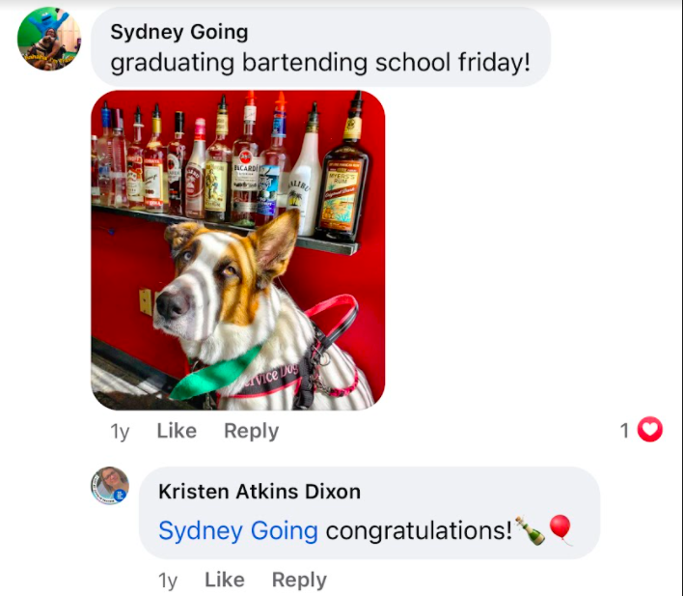Click the red balloon emoji
The image size is (683, 596).
[560, 529]
